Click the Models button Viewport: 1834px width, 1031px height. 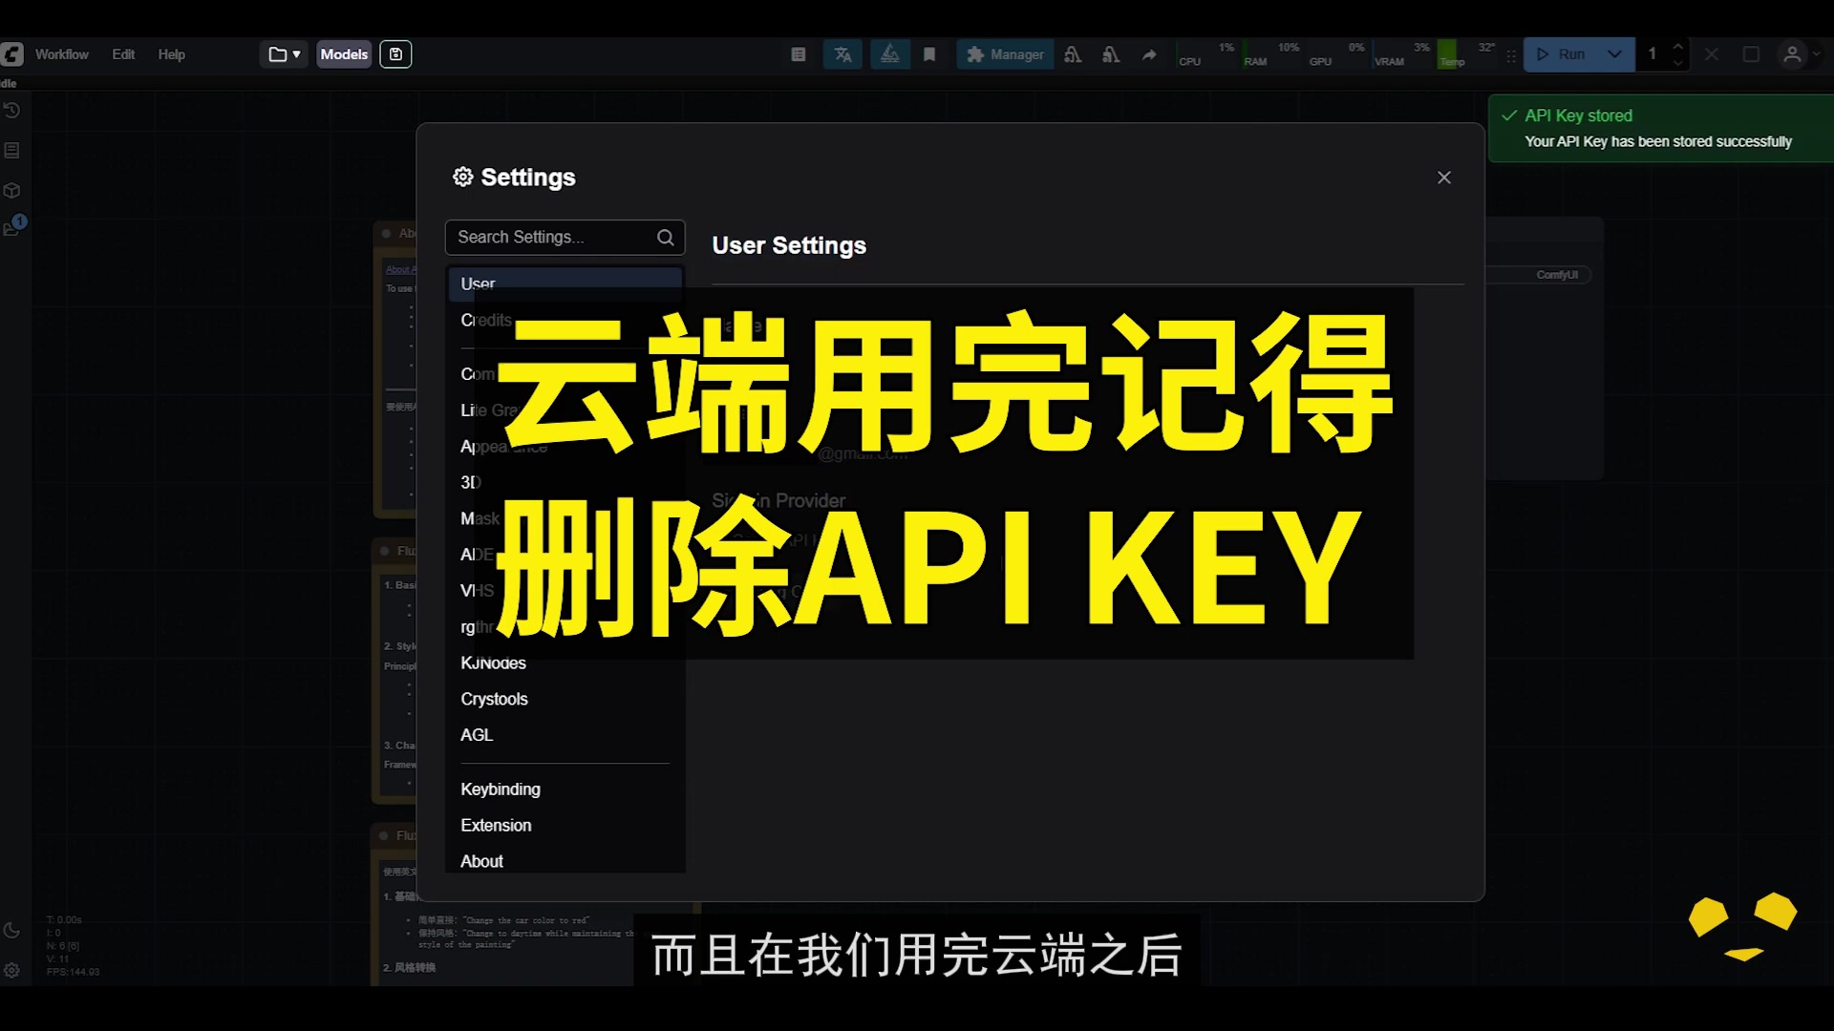click(344, 54)
